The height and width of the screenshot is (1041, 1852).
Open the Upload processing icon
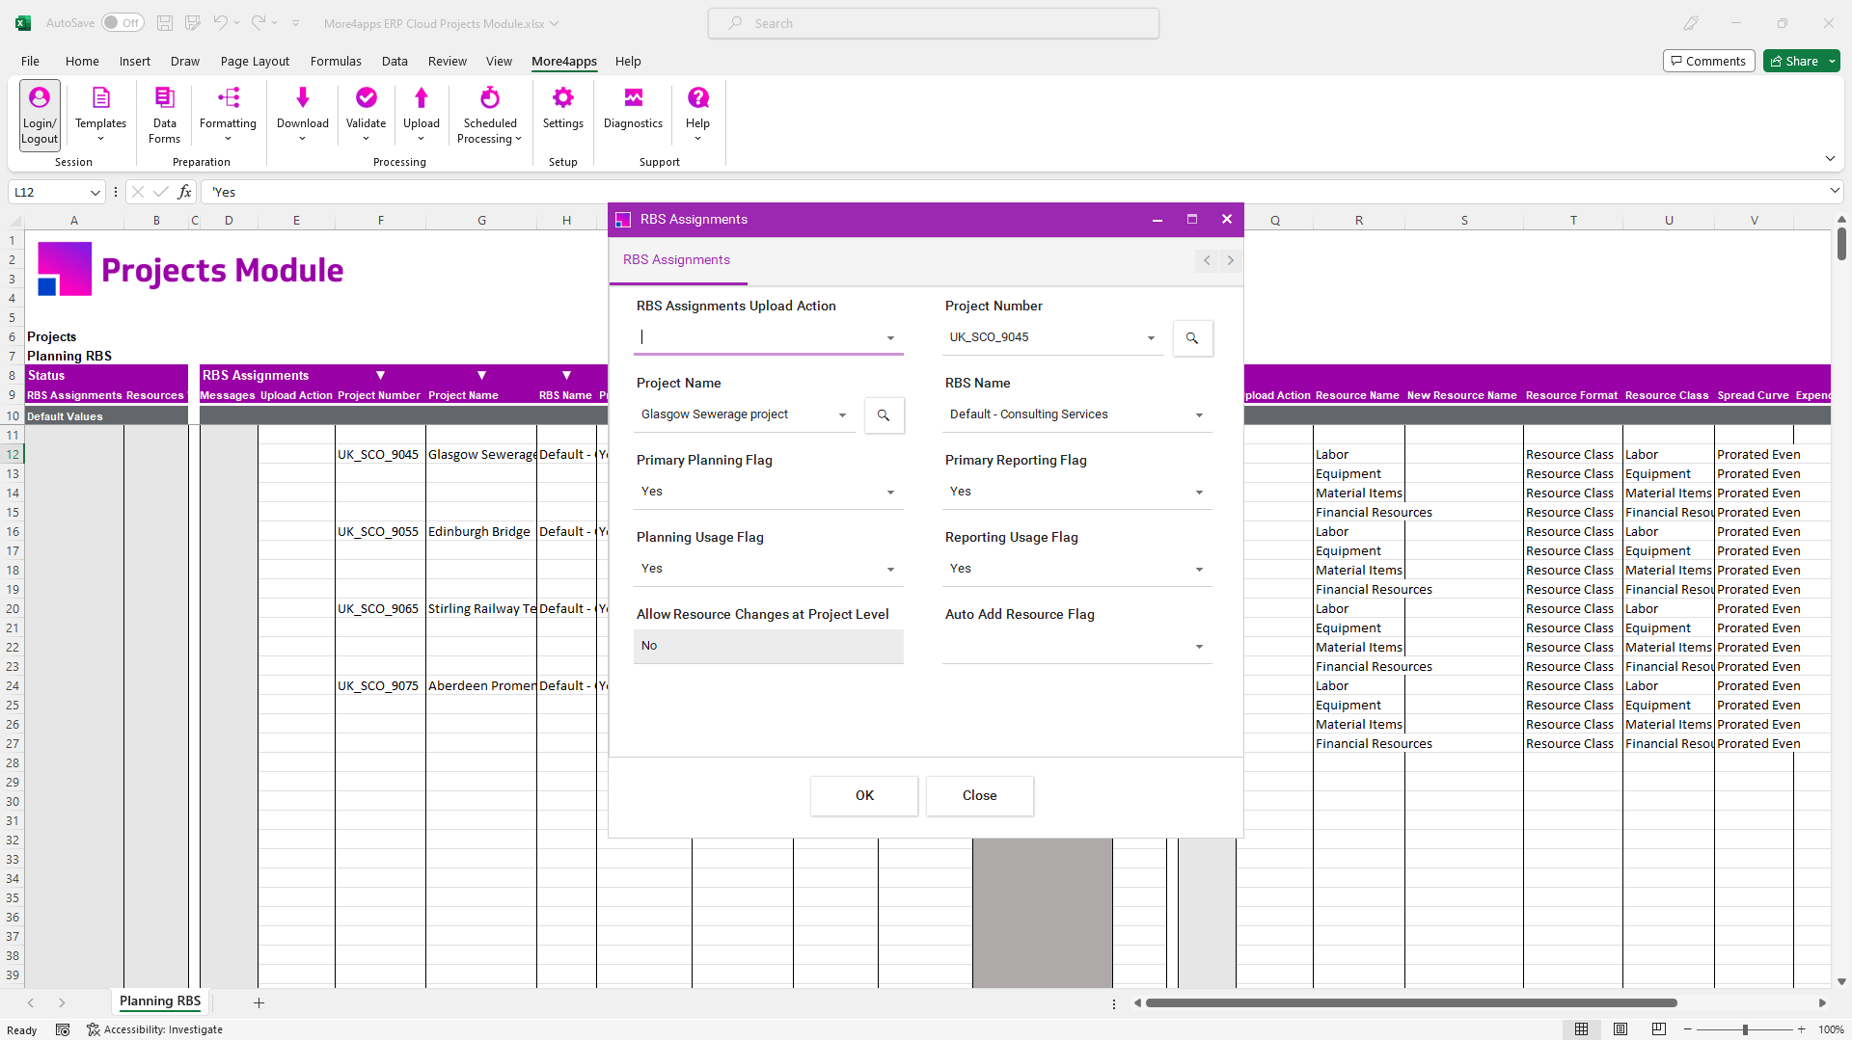tap(422, 115)
